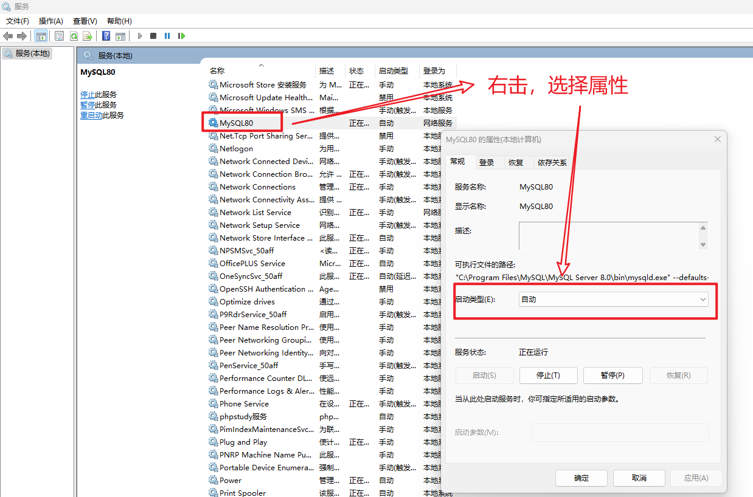Click the Back arrow in toolbar
Image resolution: width=753 pixels, height=497 pixels.
8,36
